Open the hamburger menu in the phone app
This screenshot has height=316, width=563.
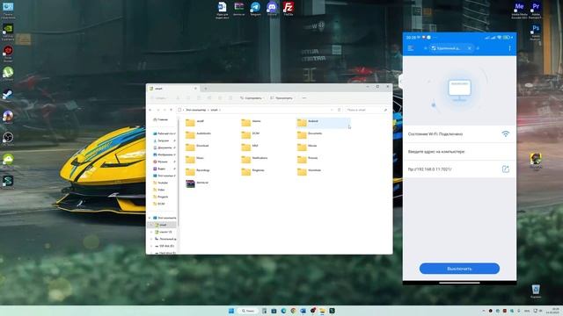pyautogui.click(x=411, y=48)
